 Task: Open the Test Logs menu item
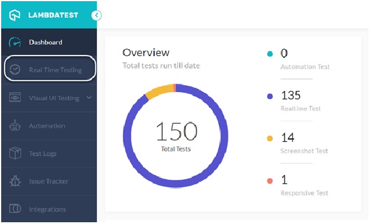point(49,153)
